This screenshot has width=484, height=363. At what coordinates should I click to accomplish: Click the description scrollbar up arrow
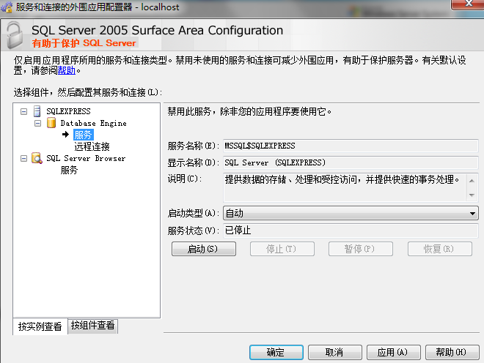472,181
